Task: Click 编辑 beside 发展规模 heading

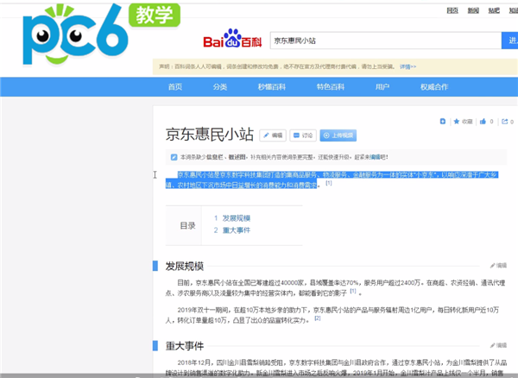Action: pyautogui.click(x=498, y=266)
